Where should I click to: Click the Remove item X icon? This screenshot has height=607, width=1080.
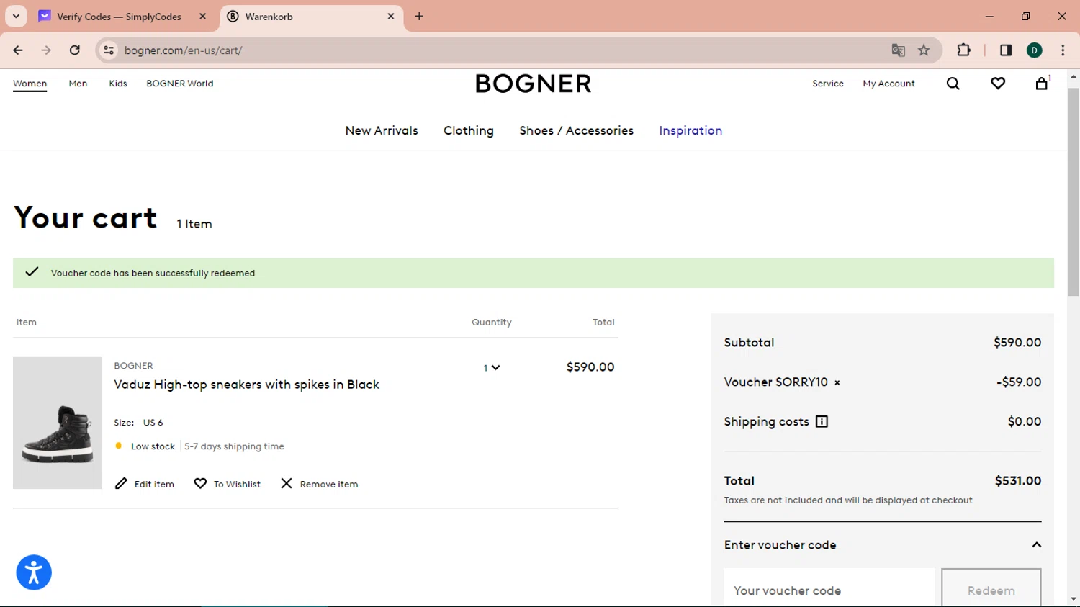tap(287, 483)
